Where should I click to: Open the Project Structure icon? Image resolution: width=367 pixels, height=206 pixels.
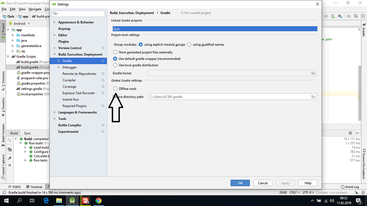349,16
